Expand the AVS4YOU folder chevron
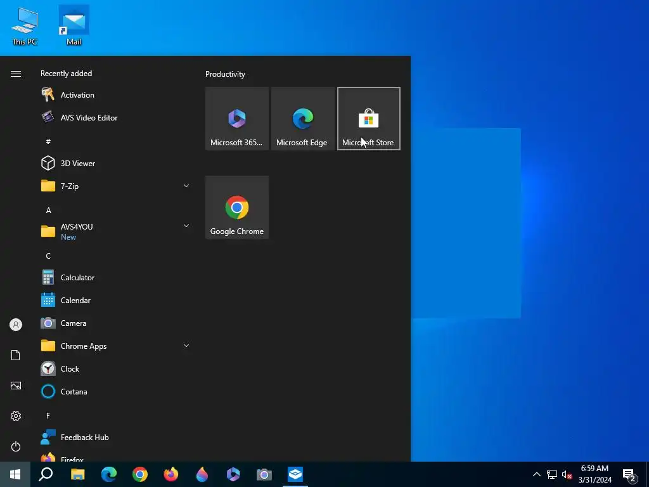 coord(186,226)
